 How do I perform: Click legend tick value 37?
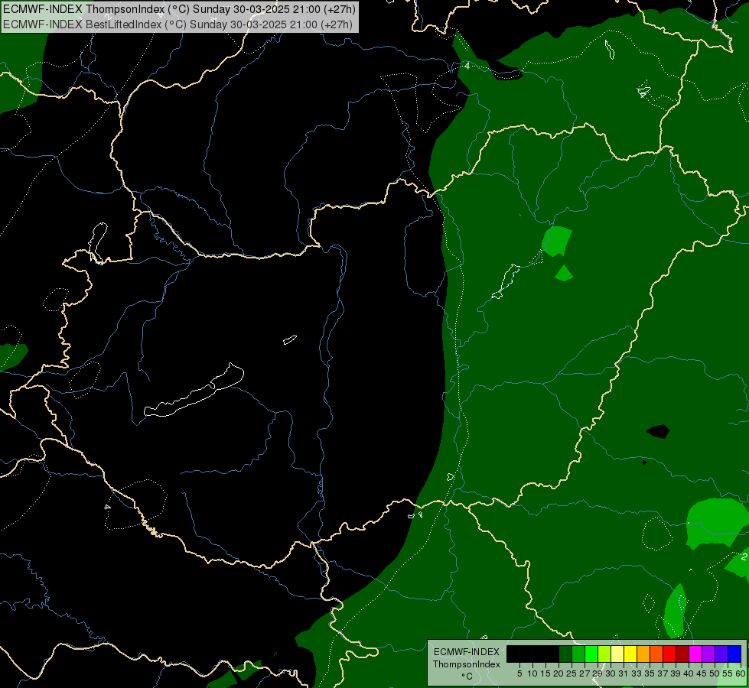coord(663,673)
